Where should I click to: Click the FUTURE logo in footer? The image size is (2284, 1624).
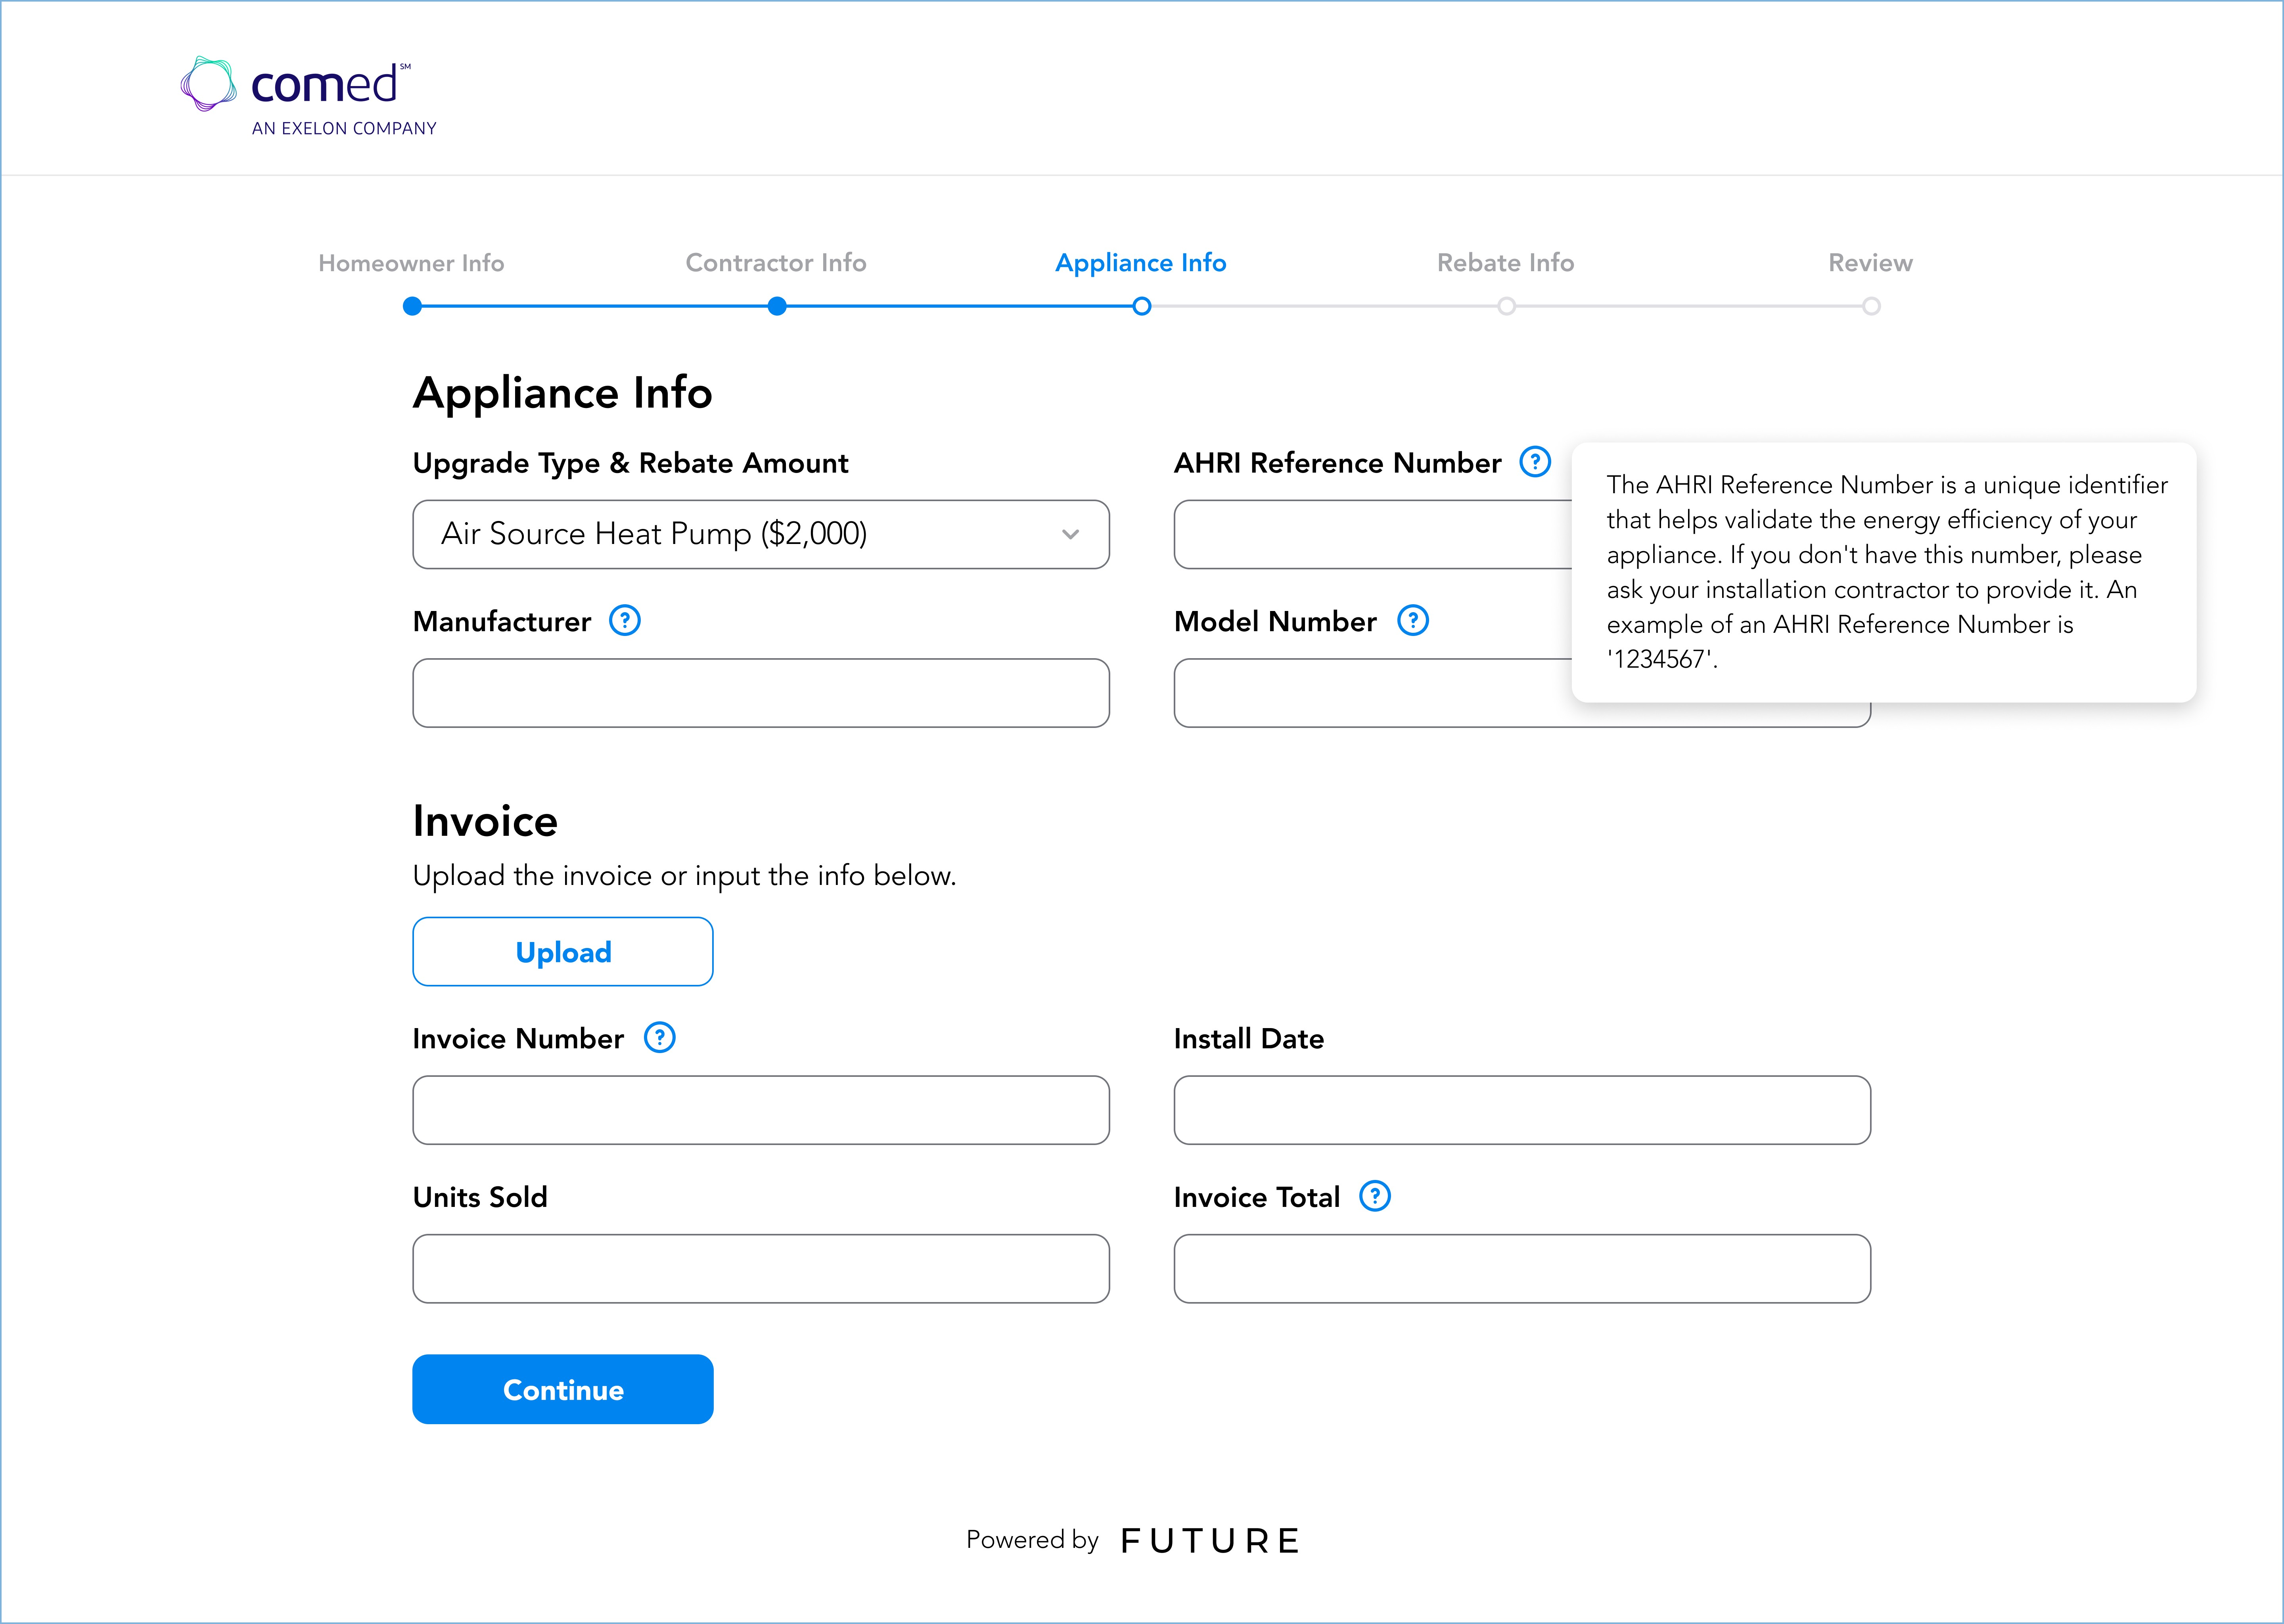(1210, 1541)
